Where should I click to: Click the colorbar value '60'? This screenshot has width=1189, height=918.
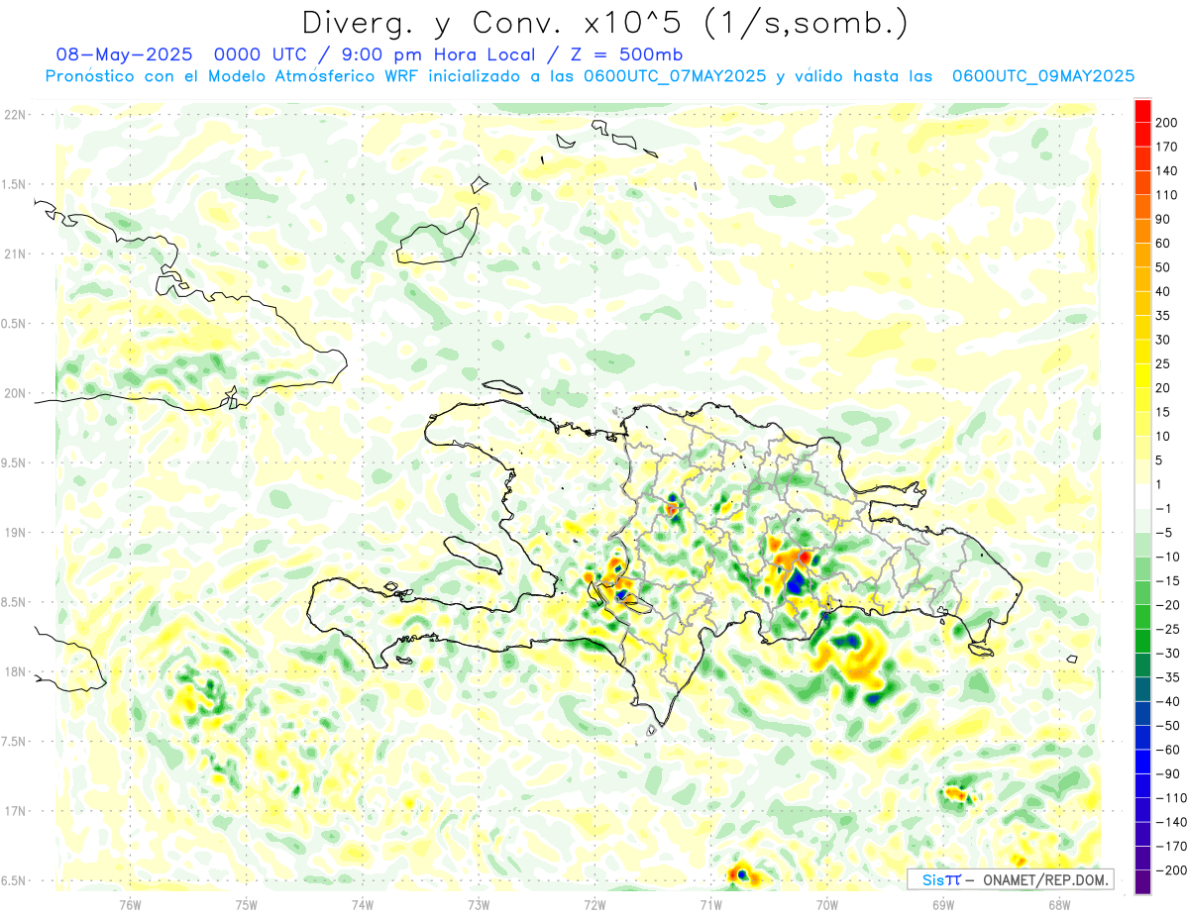coord(1163,243)
